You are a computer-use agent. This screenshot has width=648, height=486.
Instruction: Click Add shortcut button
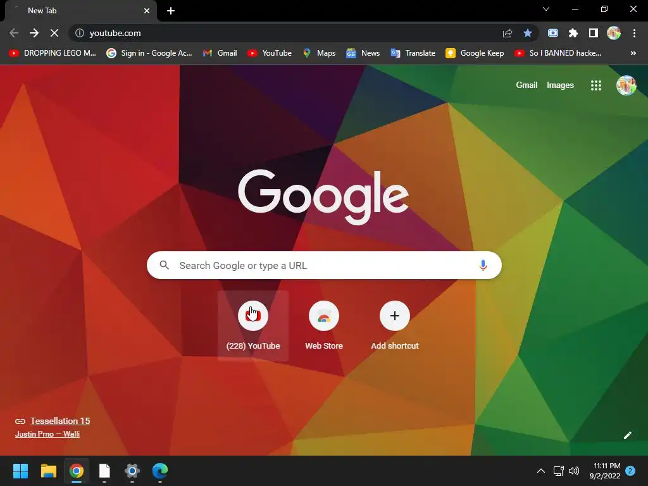point(395,326)
